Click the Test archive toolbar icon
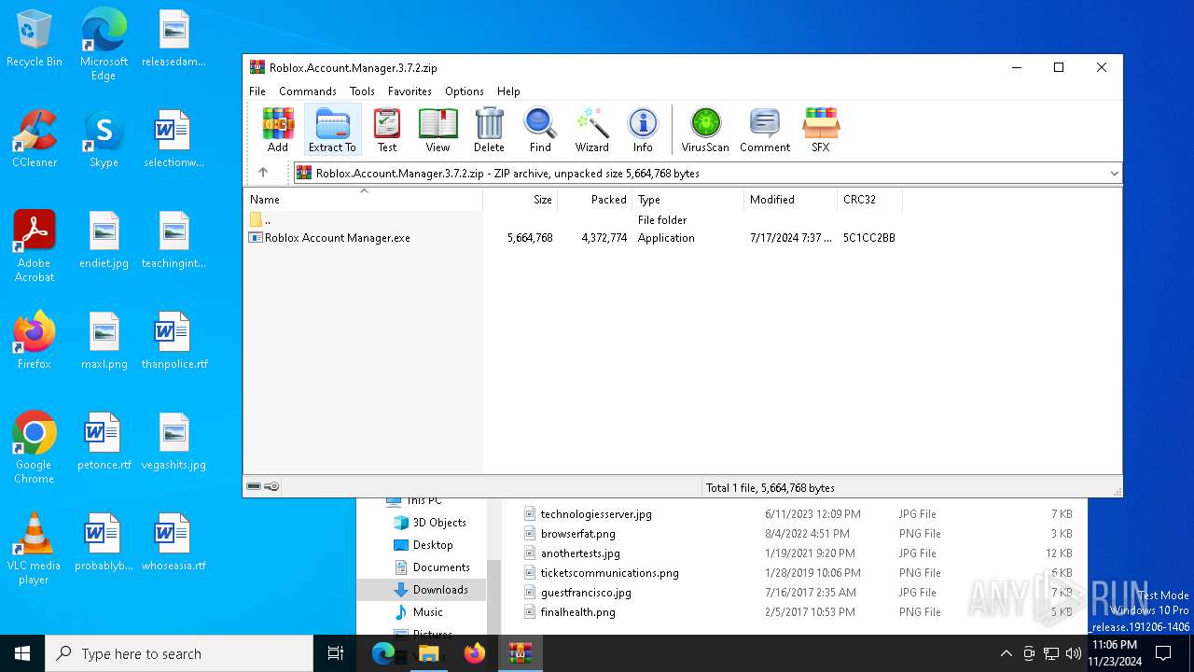The image size is (1194, 672). 387,130
